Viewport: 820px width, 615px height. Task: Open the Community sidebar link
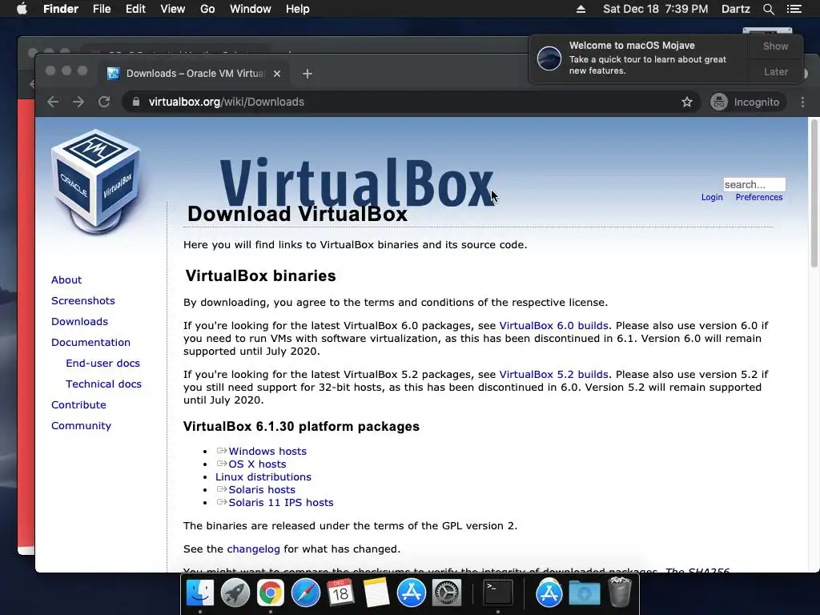81,426
